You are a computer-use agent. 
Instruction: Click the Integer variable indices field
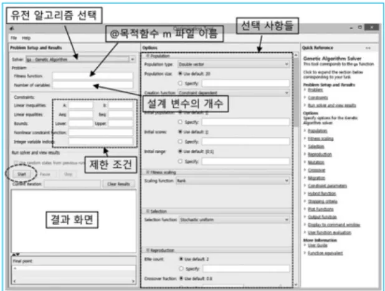(x=101, y=141)
